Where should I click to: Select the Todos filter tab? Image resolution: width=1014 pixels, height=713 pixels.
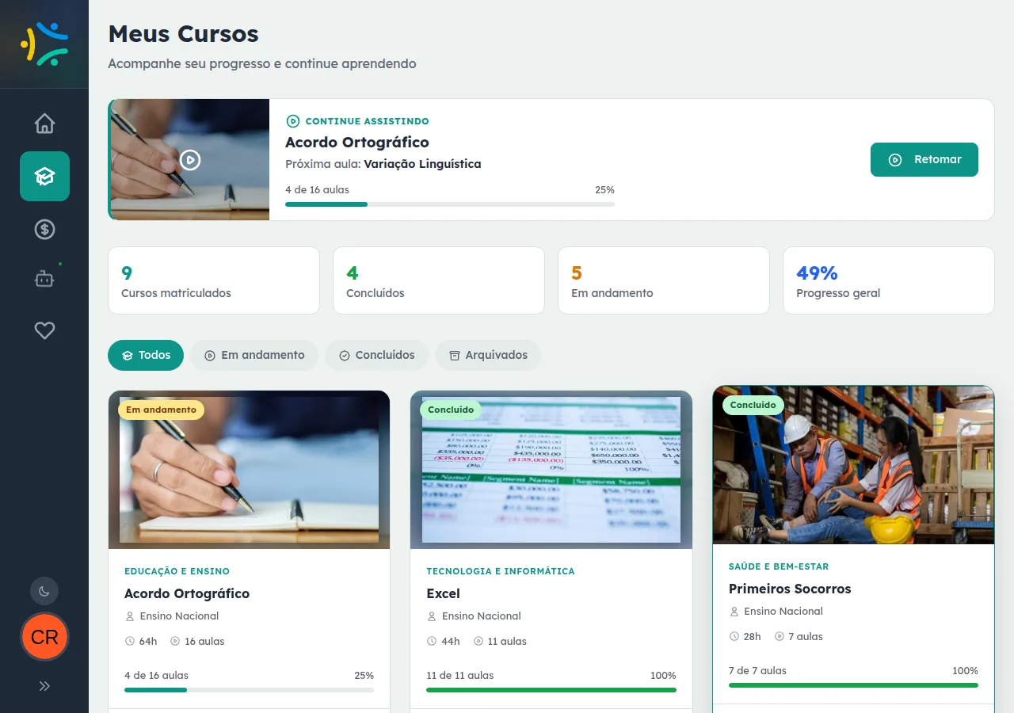146,355
